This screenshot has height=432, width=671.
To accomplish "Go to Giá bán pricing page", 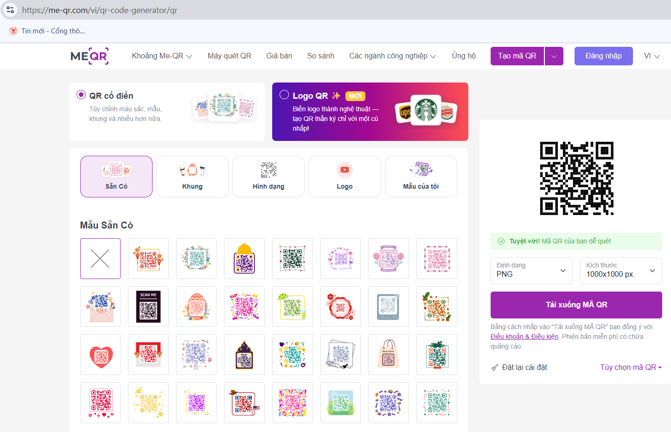I will point(279,56).
